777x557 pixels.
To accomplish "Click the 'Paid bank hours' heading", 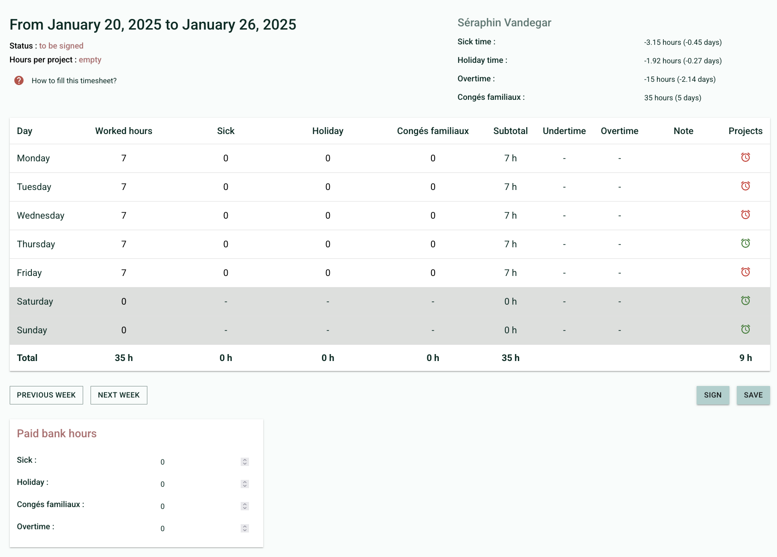I will (x=57, y=433).
